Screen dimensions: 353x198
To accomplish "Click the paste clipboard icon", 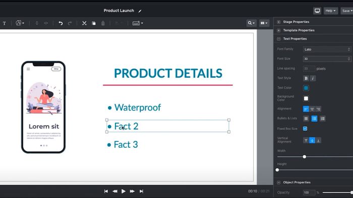I will [103, 23].
